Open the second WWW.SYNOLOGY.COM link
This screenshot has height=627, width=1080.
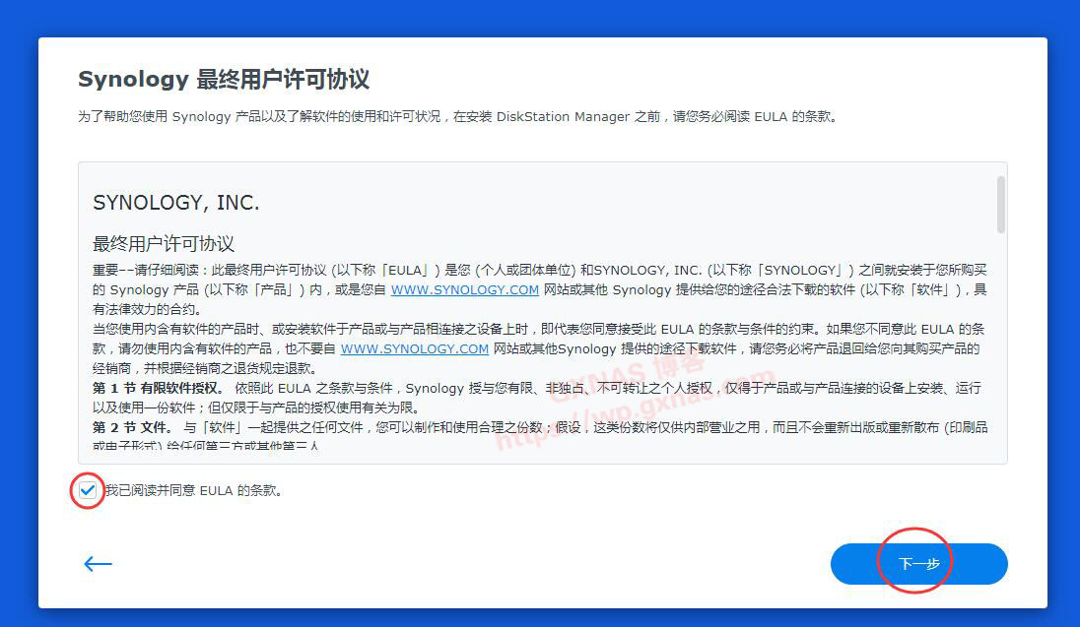pos(415,348)
